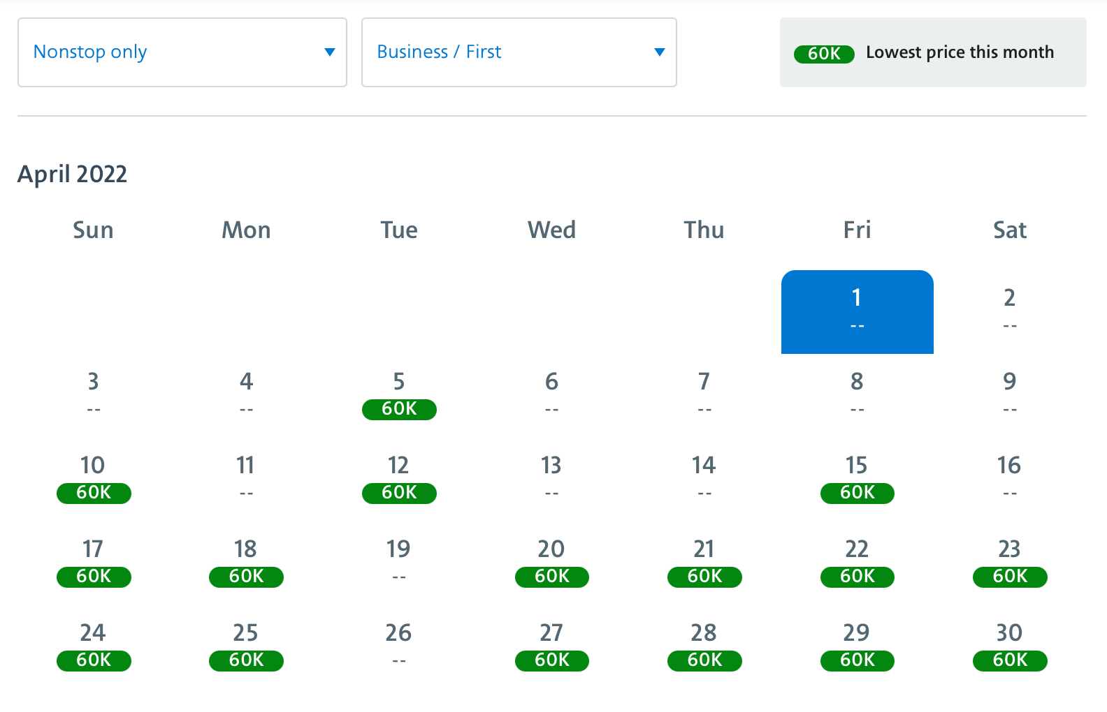This screenshot has width=1107, height=712.
Task: Click the Sat column header
Action: point(1010,230)
